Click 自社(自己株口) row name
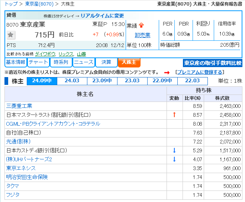 [23, 133]
